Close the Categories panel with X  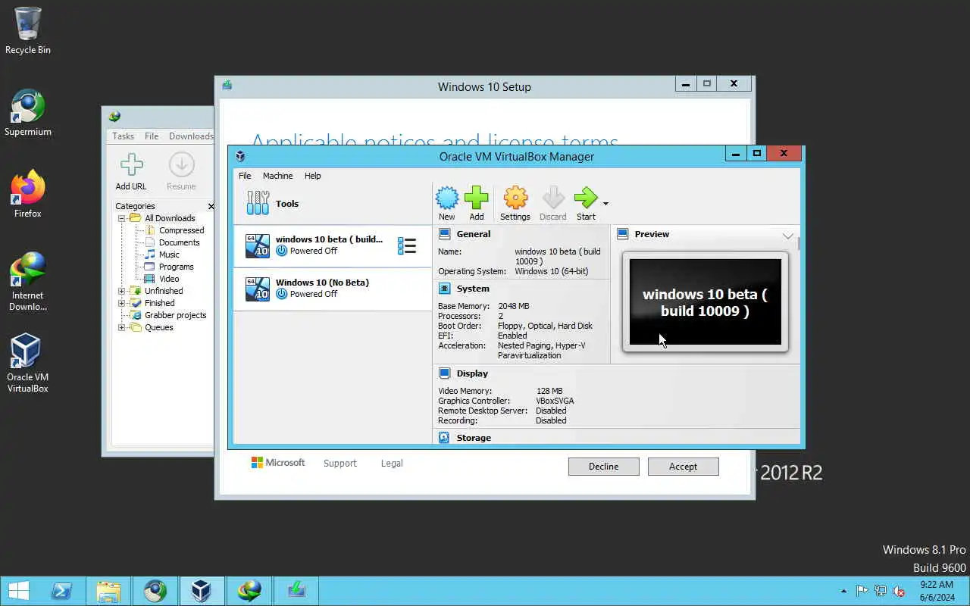click(x=211, y=206)
